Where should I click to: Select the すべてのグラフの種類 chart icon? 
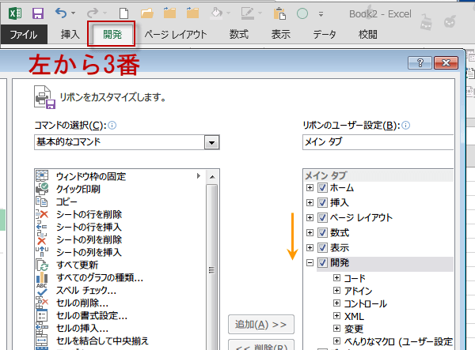[43, 277]
